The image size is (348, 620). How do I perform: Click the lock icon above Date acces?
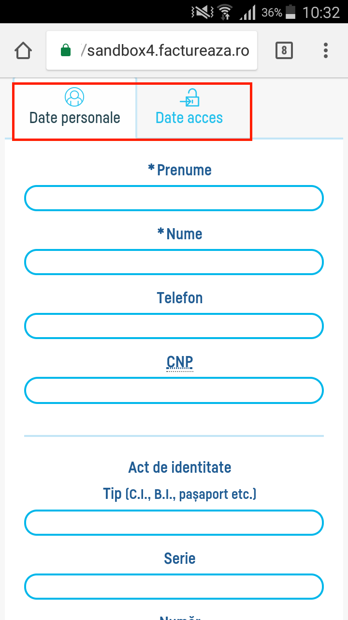click(189, 96)
